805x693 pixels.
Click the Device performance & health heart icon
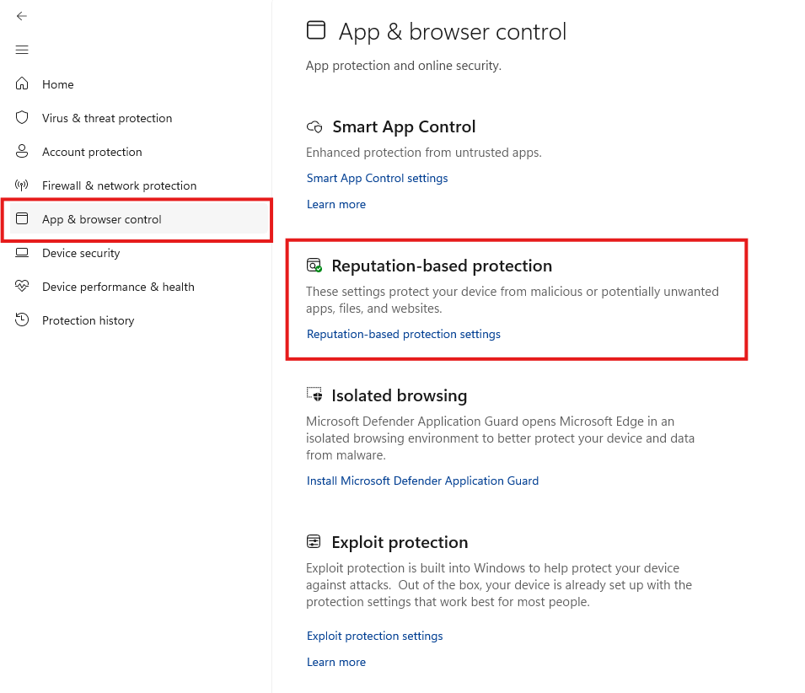tap(23, 287)
